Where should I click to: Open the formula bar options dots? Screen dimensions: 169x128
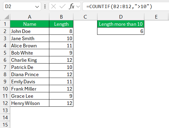click(45, 7)
